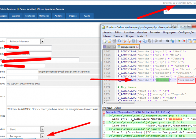Click the search magnifier icon in WHMCS header
Image resolution: width=196 pixels, height=139 pixels.
point(166,11)
